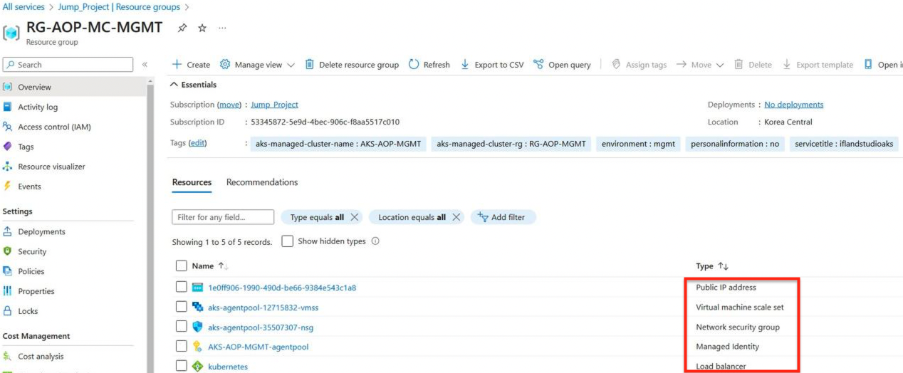Click the Policies sidebar icon

[x=8, y=271]
